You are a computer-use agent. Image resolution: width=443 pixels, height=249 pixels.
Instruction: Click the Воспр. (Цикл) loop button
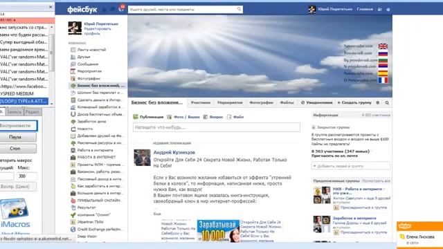pyautogui.click(x=18, y=187)
